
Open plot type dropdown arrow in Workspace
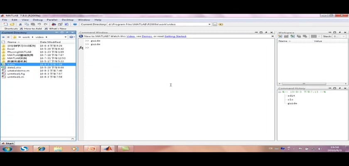(x=319, y=36)
